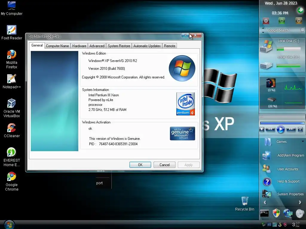Click the Add\Rem Program box icon
The height and width of the screenshot is (229, 306).
266,156
